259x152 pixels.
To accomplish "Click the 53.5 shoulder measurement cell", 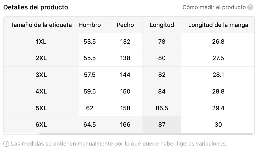I will [90, 42].
